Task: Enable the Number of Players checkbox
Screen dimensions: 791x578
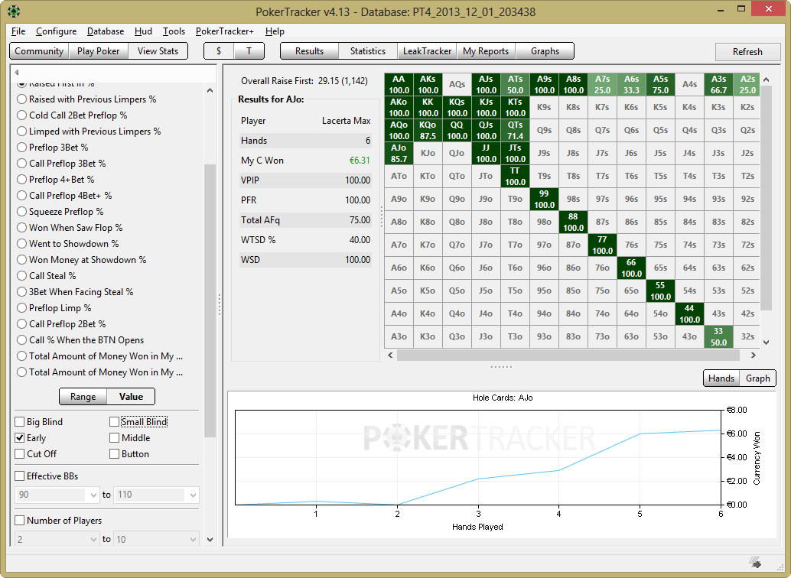Action: click(x=20, y=521)
